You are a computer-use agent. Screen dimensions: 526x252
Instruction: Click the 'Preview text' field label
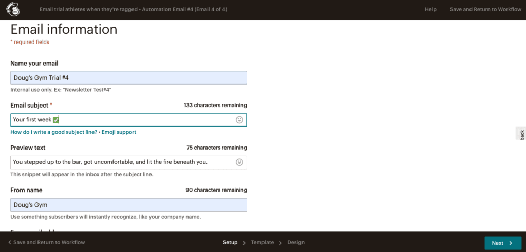28,148
